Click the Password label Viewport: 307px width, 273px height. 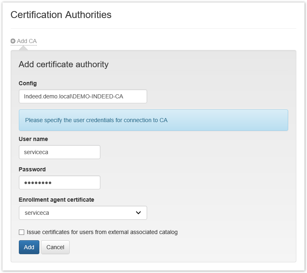click(32, 169)
